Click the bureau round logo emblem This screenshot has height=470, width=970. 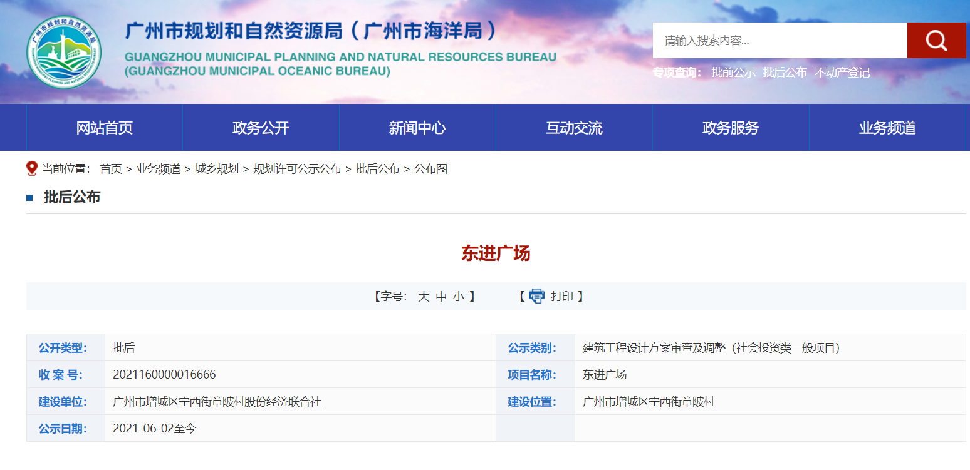click(64, 52)
